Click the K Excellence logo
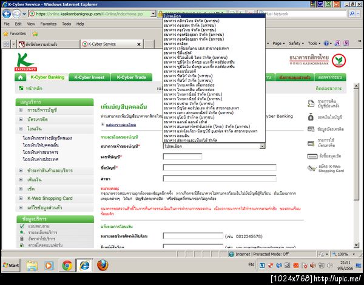This screenshot has width=364, height=285. coord(25,62)
